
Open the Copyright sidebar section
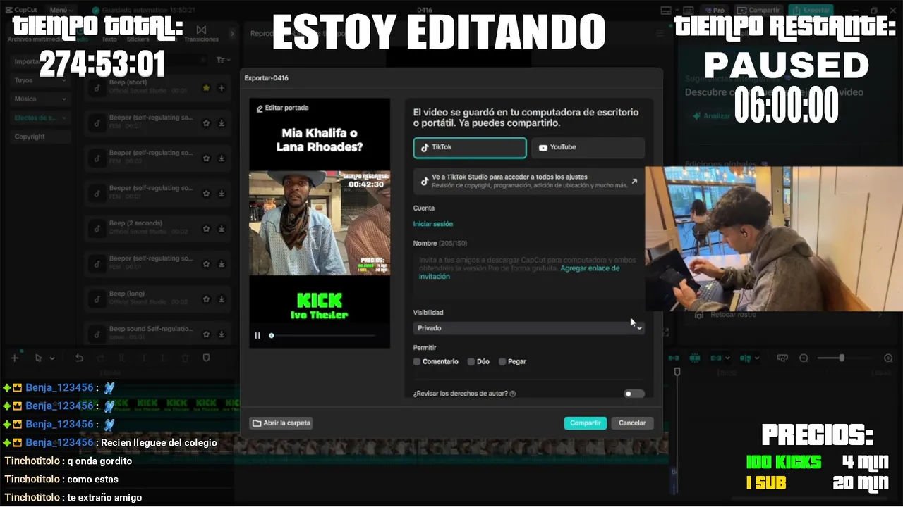(x=40, y=137)
